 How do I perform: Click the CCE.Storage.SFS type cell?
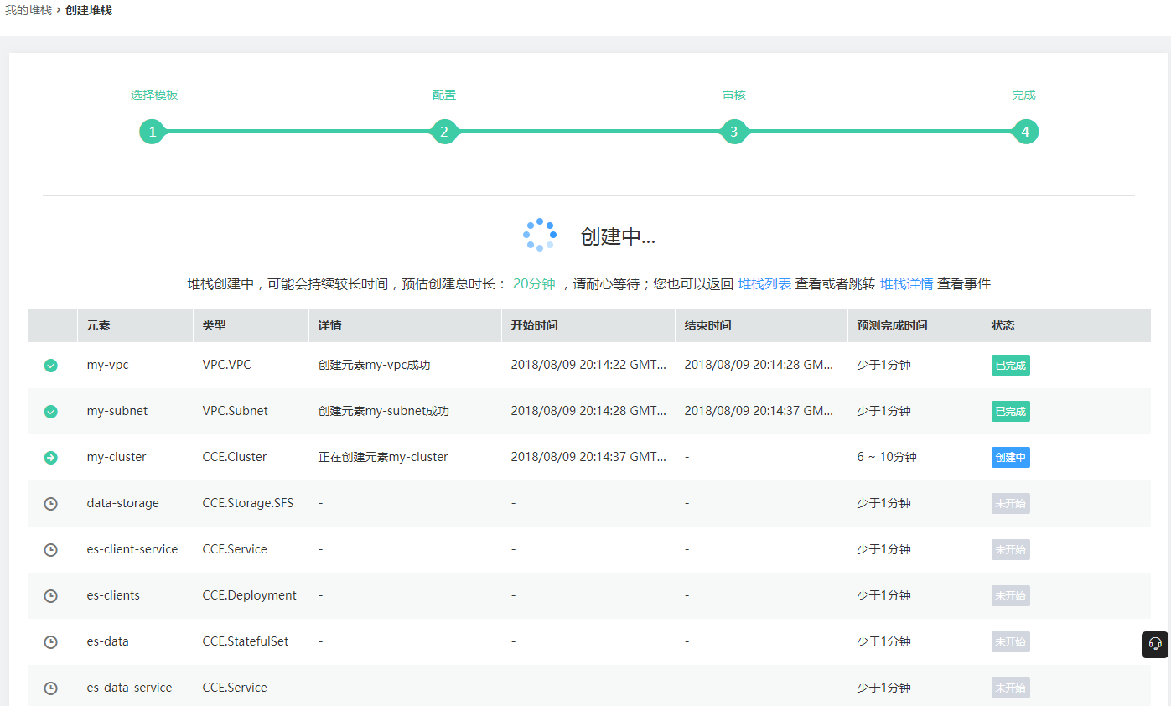(248, 504)
